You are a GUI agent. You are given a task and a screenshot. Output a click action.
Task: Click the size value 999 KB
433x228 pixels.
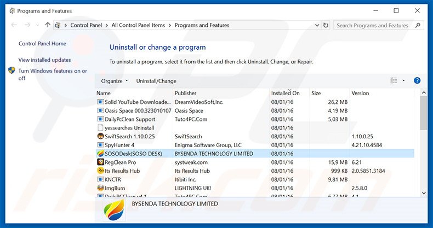[x=339, y=171]
